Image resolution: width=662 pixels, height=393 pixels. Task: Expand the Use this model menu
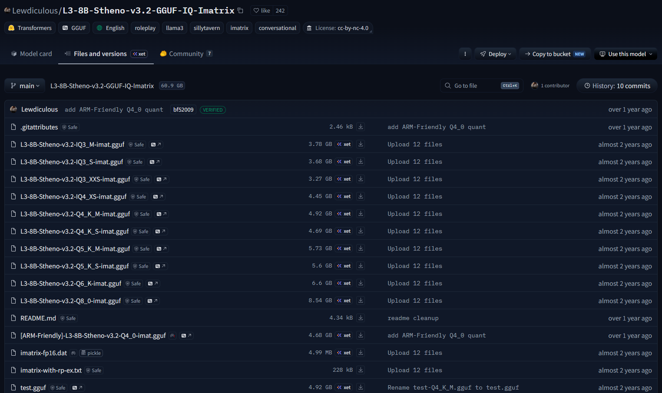pos(626,54)
